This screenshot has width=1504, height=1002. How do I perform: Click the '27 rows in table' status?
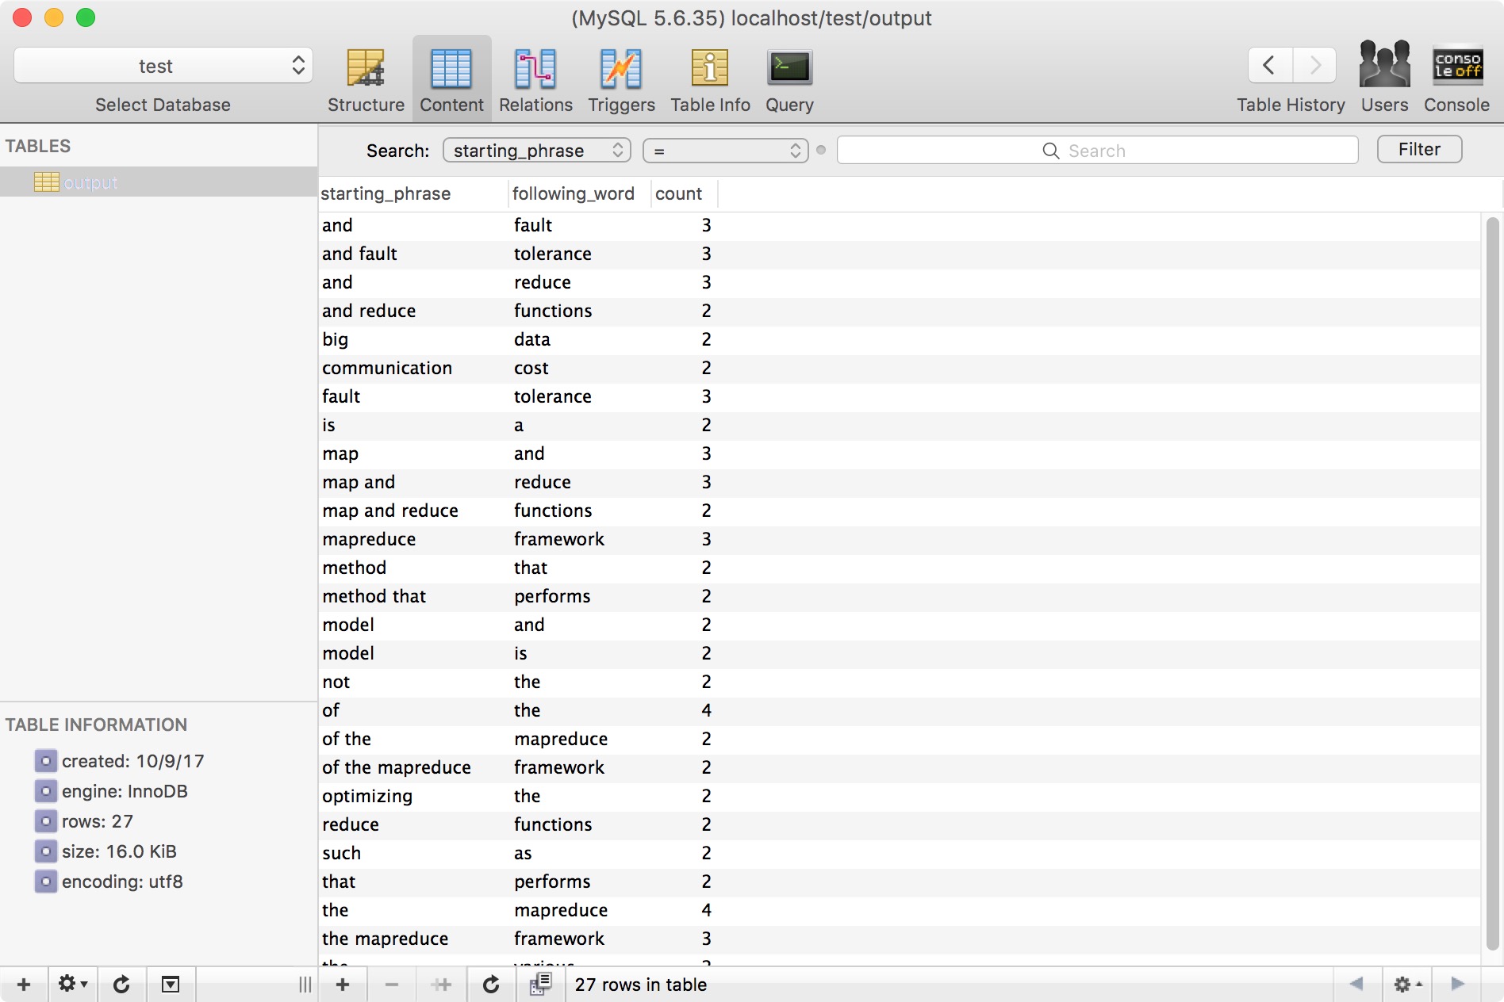click(640, 985)
